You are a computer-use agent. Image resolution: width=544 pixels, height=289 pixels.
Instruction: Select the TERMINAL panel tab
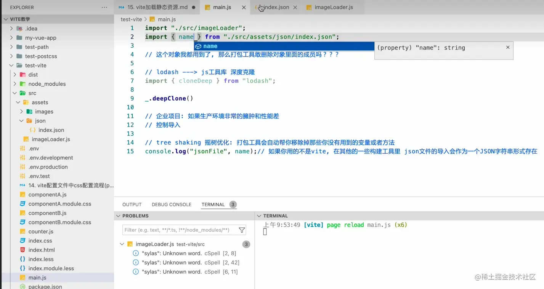click(x=213, y=204)
